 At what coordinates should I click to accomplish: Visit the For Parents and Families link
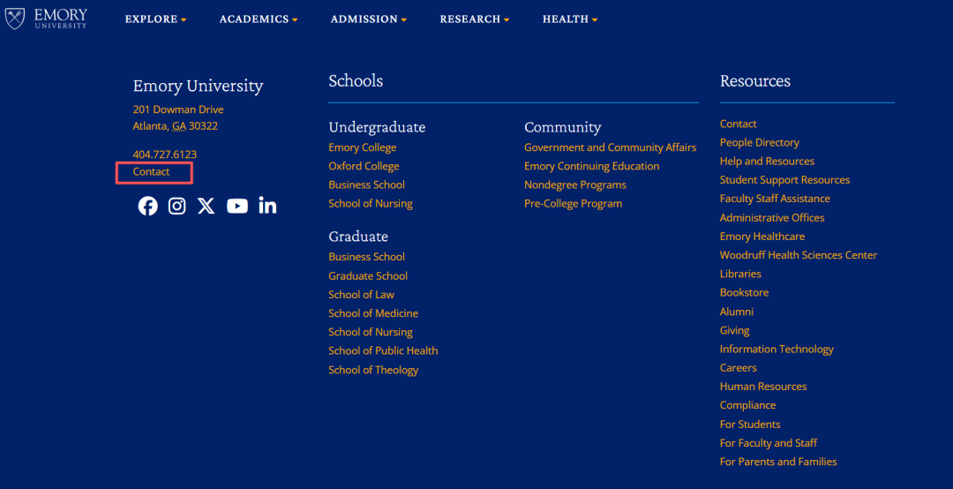(778, 462)
